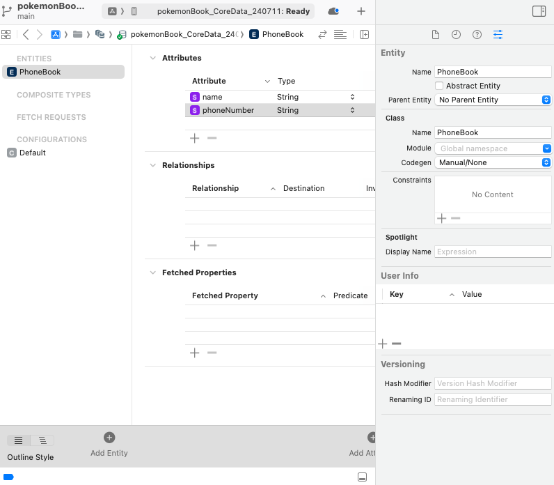Open the editor options lines icon
This screenshot has height=485, width=554.
(x=340, y=34)
